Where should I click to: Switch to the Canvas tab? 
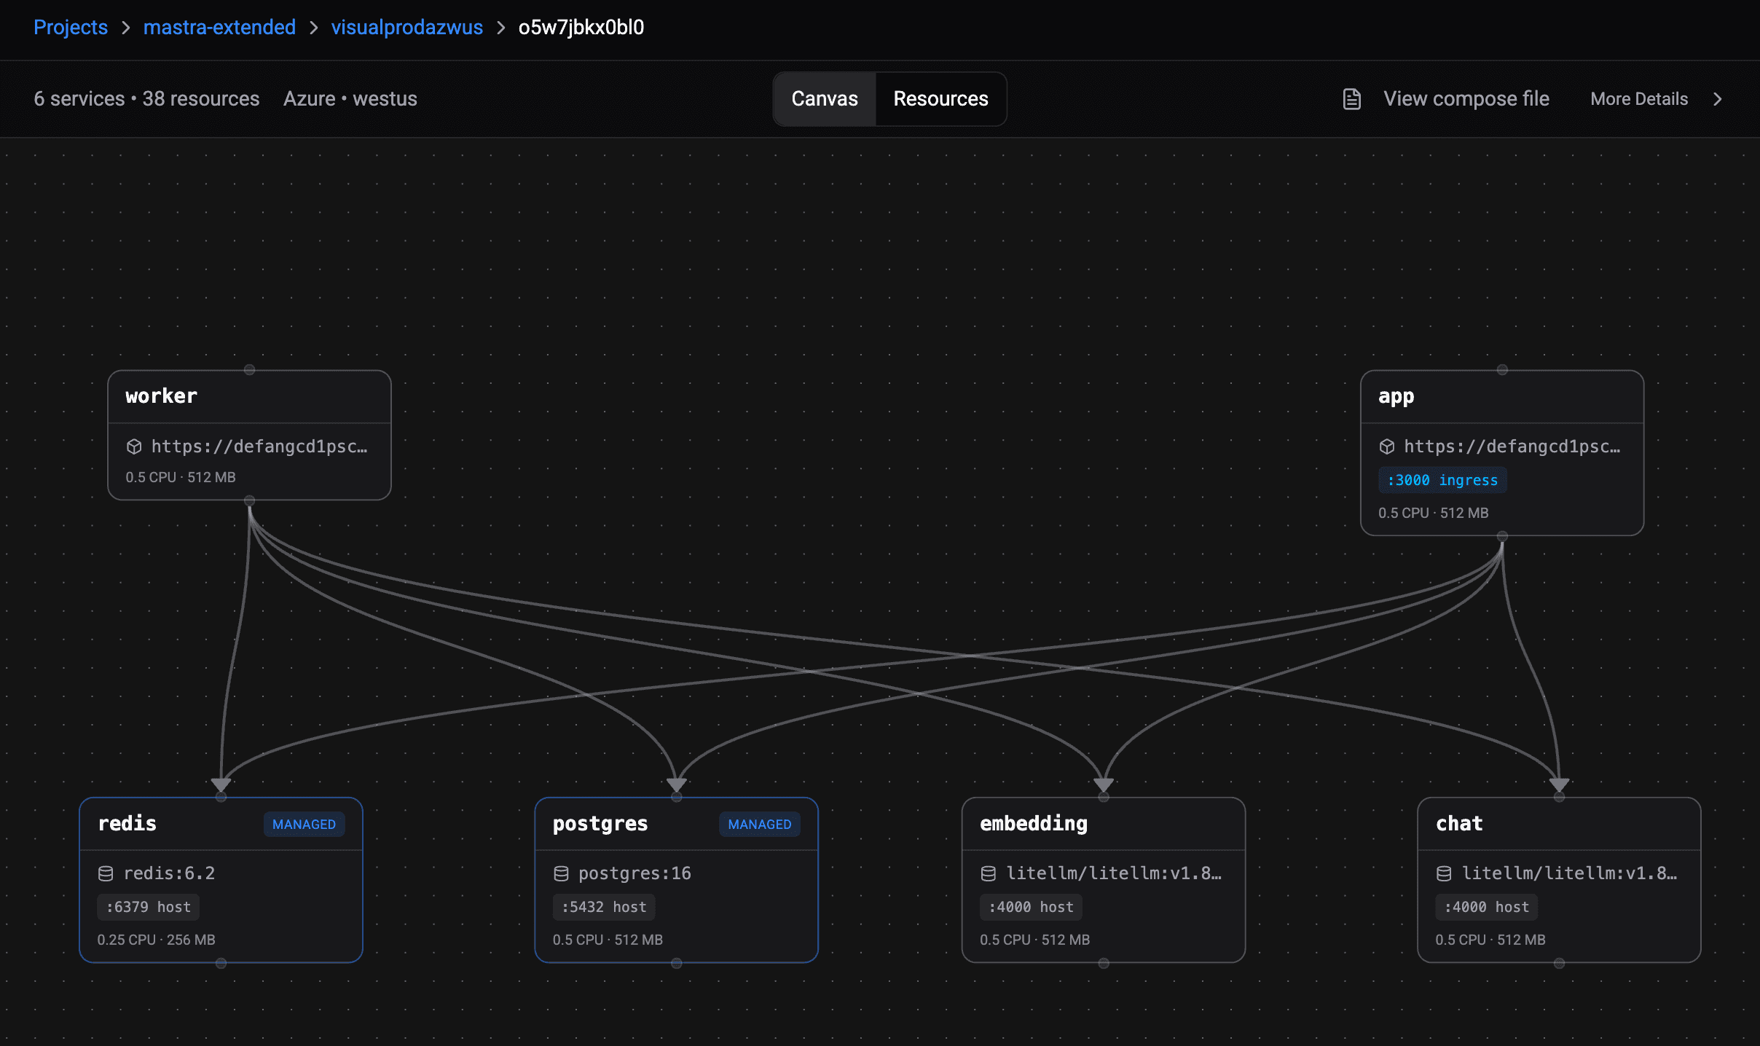pyautogui.click(x=825, y=99)
